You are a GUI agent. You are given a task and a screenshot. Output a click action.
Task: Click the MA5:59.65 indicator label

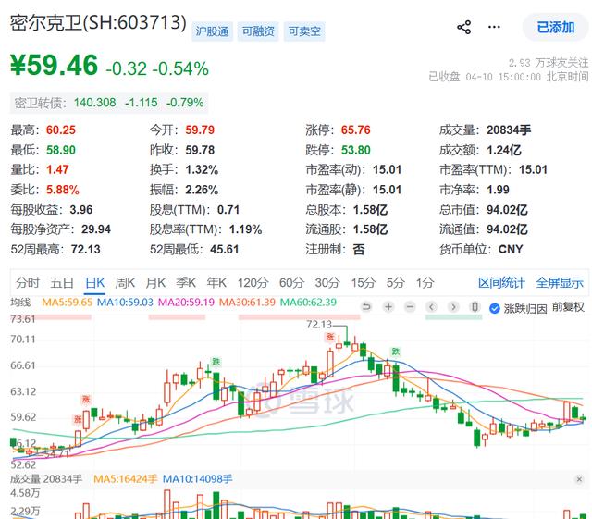[67, 303]
